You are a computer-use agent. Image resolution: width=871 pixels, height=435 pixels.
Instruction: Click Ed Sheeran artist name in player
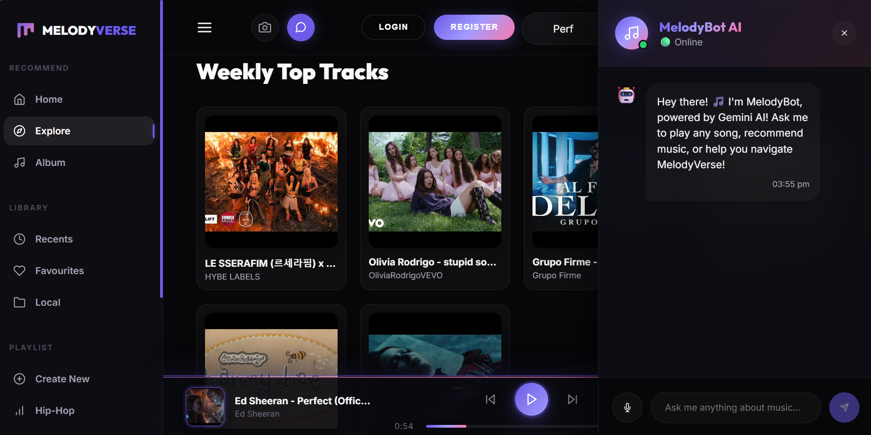(x=257, y=414)
